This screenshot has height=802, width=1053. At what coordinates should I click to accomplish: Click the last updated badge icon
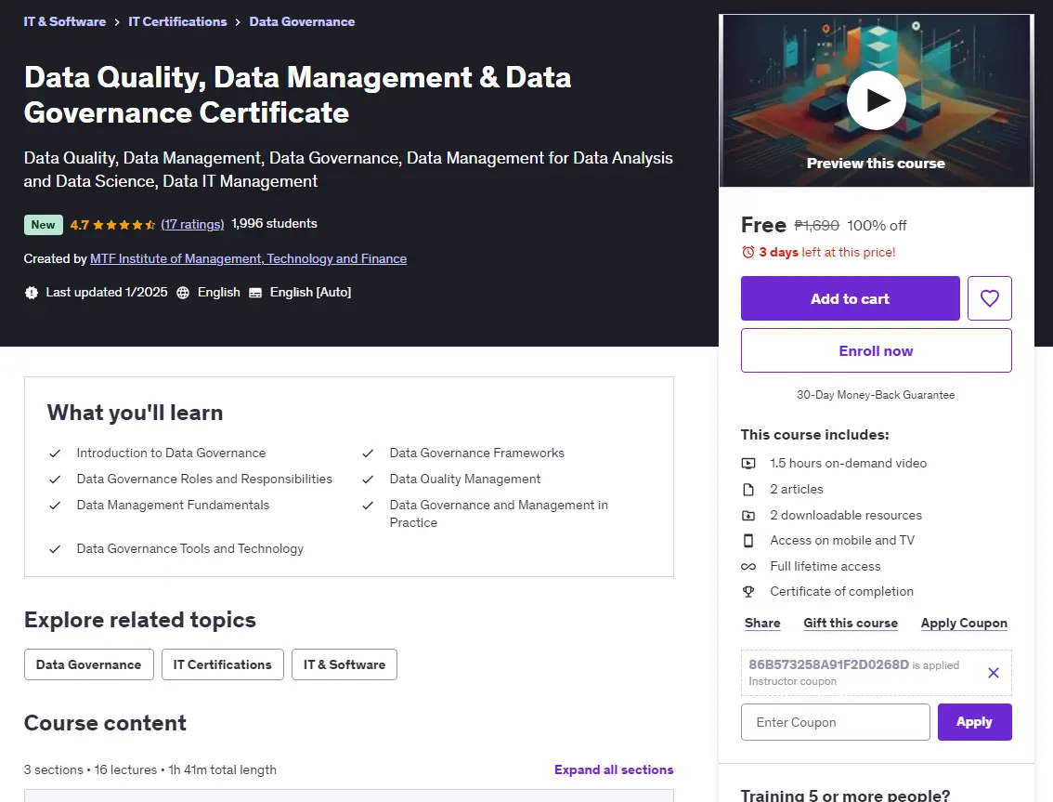[x=31, y=293]
